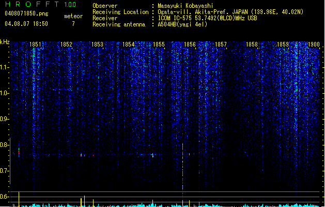Click ICOM IC-575 53.7492 MHz USB text
Image resolution: width=325 pixels, height=207 pixels.
point(207,18)
